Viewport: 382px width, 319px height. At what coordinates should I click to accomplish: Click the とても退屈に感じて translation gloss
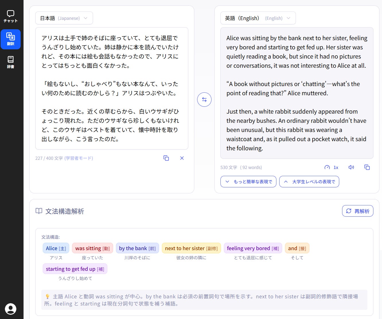tap(253, 258)
